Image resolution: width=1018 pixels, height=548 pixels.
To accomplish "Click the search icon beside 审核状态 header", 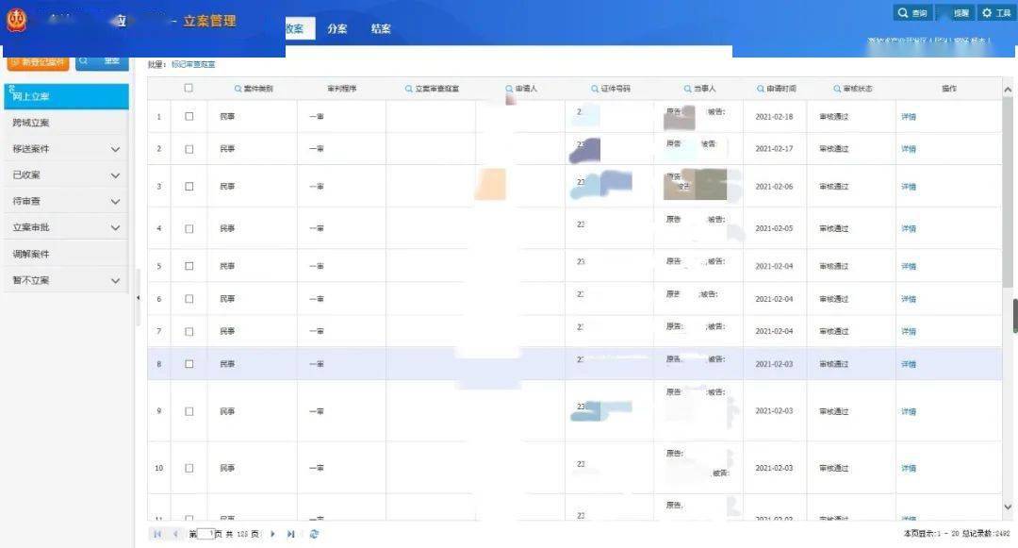I will coord(837,89).
